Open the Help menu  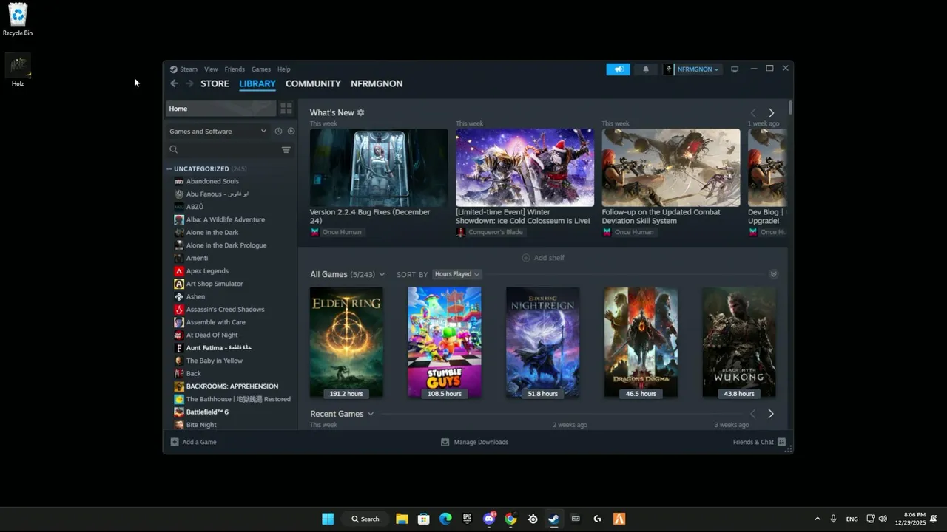(x=284, y=69)
